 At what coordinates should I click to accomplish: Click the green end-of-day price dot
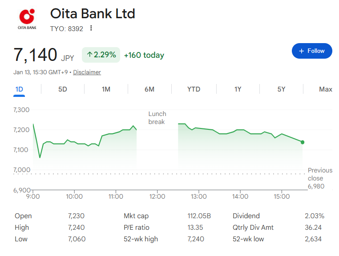(303, 142)
